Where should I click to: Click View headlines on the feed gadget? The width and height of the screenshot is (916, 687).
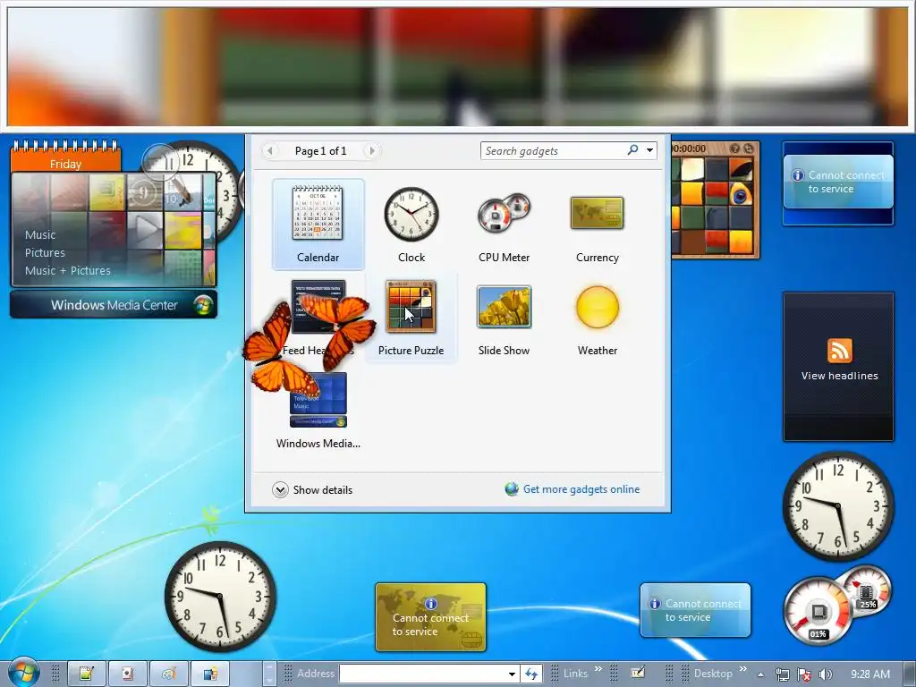coord(839,376)
